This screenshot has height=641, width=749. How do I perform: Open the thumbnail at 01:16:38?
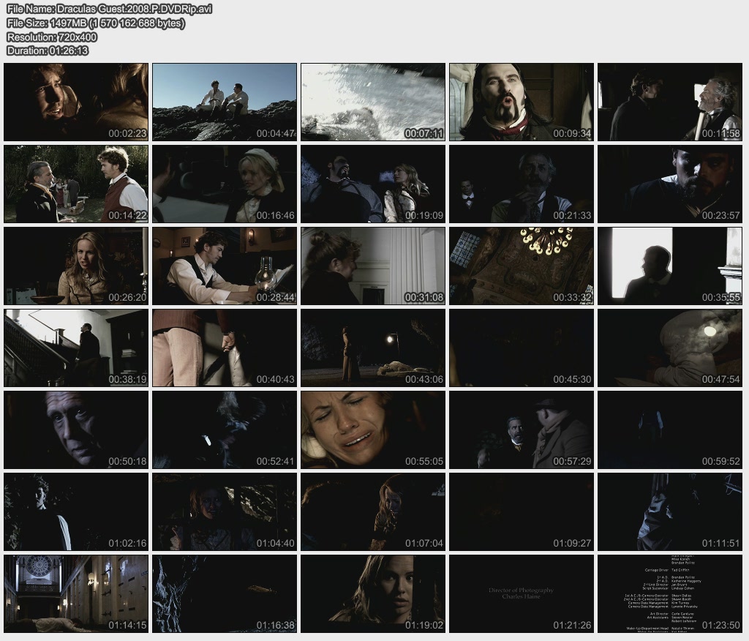coord(225,593)
